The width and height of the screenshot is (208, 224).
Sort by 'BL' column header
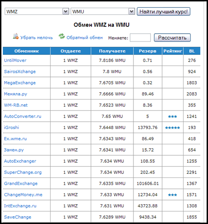click(192, 51)
